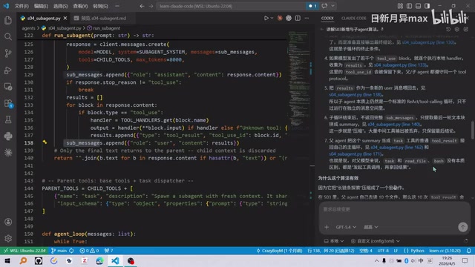The height and width of the screenshot is (267, 475).
Task: Open the Python extension view
Action: click(x=8, y=136)
